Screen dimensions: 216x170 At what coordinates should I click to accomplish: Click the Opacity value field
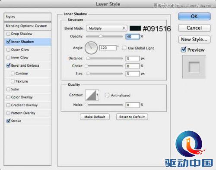pyautogui.click(x=133, y=37)
